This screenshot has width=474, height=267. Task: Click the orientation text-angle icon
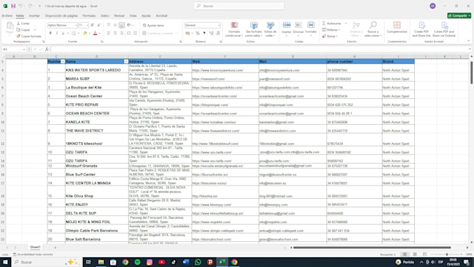point(129,25)
